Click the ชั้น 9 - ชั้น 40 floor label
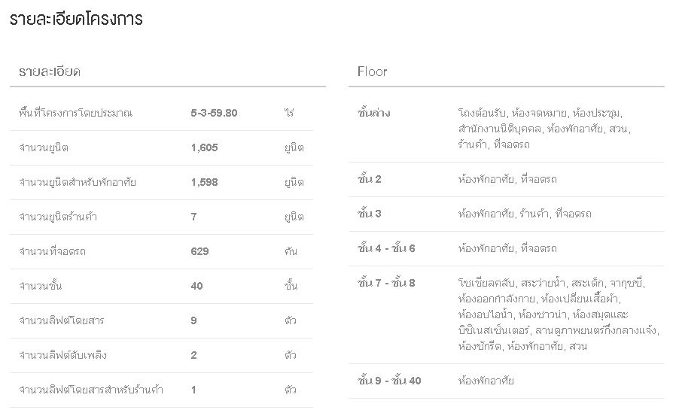 (x=390, y=381)
